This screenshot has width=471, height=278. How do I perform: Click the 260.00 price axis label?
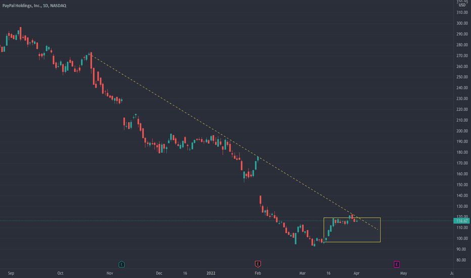click(x=462, y=66)
